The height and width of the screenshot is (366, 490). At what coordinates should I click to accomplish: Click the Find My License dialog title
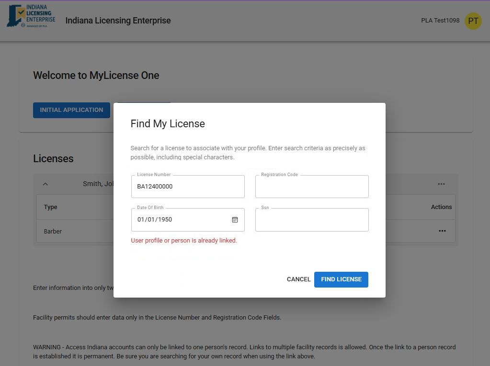click(168, 124)
